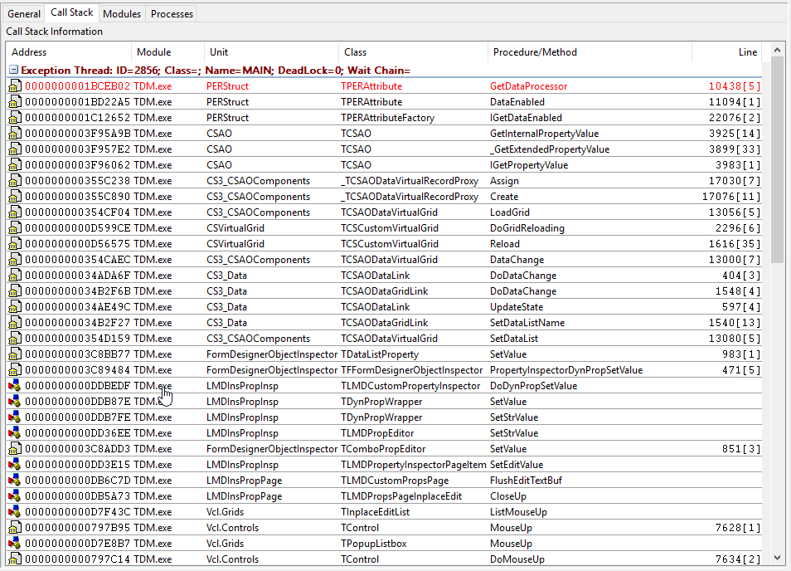This screenshot has width=791, height=571.
Task: Click the icon next to the Reload frame
Action: (16, 243)
